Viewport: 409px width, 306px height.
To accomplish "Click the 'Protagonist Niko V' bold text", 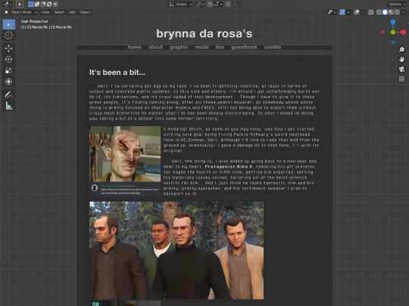I will (229, 166).
